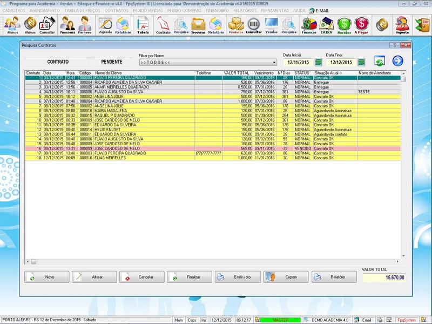Image resolution: width=432 pixels, height=324 pixels.
Task: Click the green refresh icon beside the dates
Action: [380, 62]
